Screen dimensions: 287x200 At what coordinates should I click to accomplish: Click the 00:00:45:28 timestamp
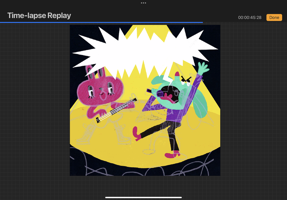click(250, 18)
